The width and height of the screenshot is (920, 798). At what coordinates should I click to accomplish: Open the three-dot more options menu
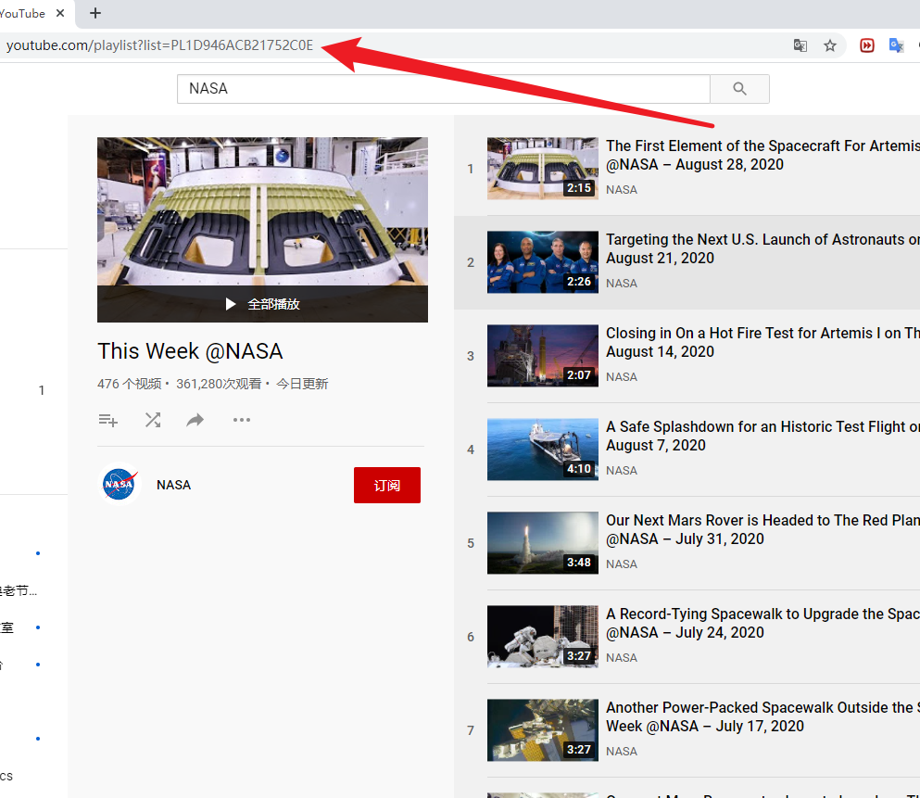(x=242, y=420)
